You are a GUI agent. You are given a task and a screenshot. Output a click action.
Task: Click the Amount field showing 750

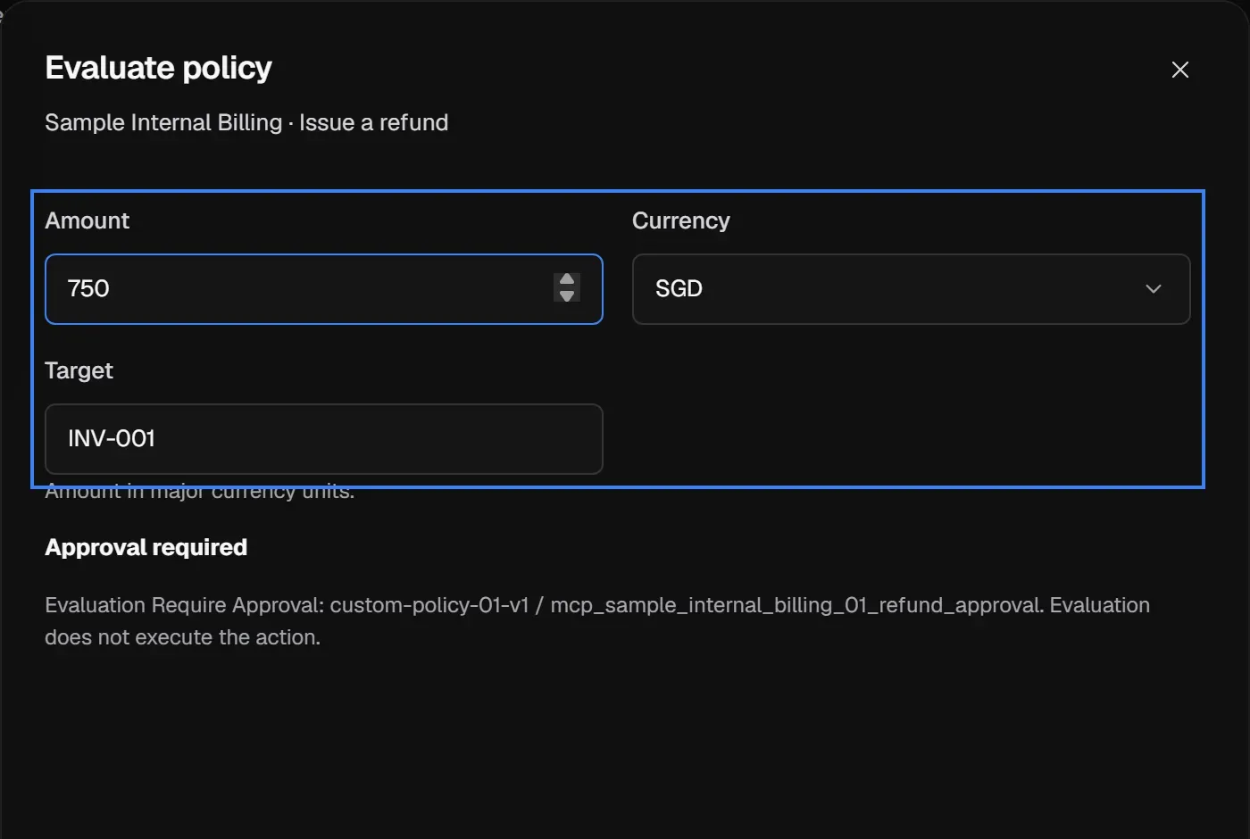click(324, 289)
